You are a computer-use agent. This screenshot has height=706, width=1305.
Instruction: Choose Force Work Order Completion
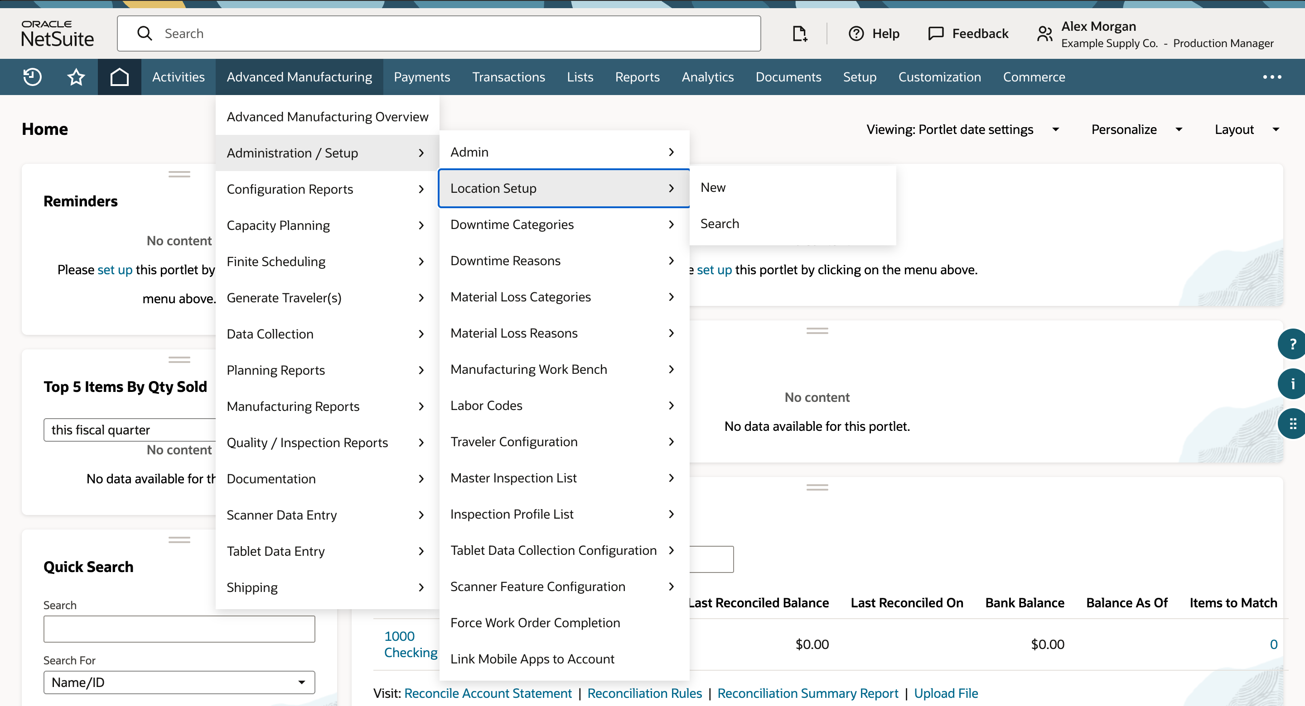(564, 622)
